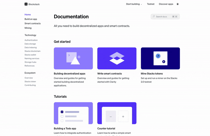Click the Ecosystem sidebar heading
Image resolution: width=210 pixels, height=136 pixels.
click(30, 73)
